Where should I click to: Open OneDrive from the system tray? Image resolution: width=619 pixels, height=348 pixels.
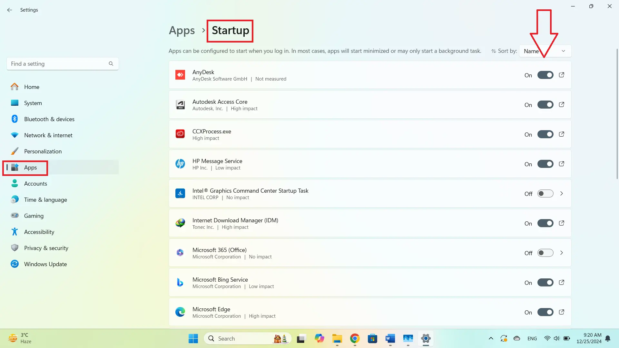[x=517, y=338]
